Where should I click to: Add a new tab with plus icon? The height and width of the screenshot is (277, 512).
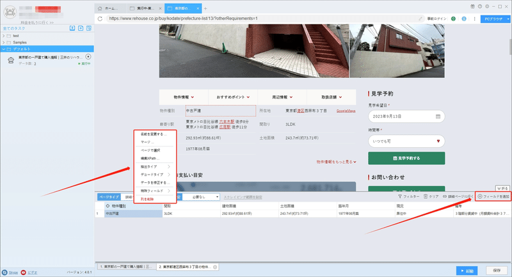(205, 8)
